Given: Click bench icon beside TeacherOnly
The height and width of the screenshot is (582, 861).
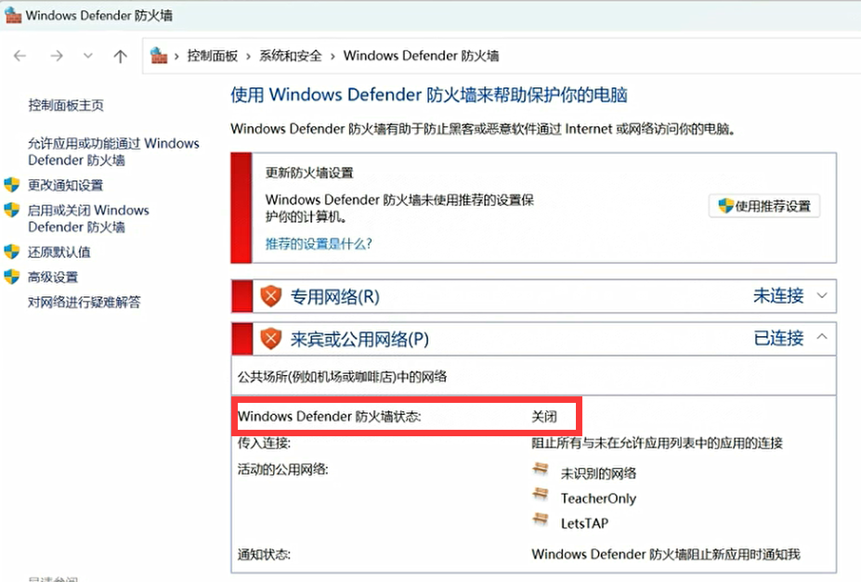Looking at the screenshot, I should click(x=541, y=494).
